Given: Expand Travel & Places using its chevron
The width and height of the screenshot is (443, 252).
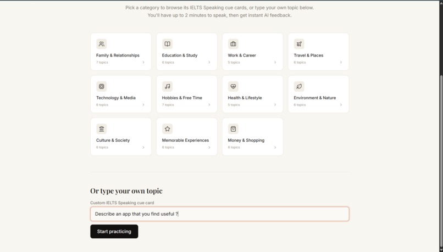Looking at the screenshot, I should pyautogui.click(x=341, y=63).
